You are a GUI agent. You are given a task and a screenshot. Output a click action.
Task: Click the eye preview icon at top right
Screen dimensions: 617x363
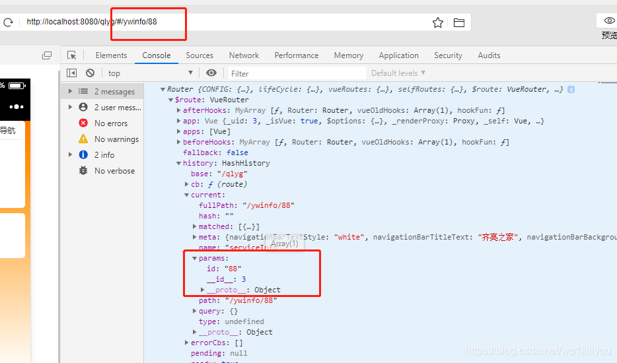pyautogui.click(x=610, y=20)
